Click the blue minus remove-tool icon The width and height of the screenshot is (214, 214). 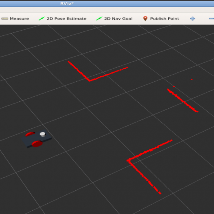pos(212,19)
